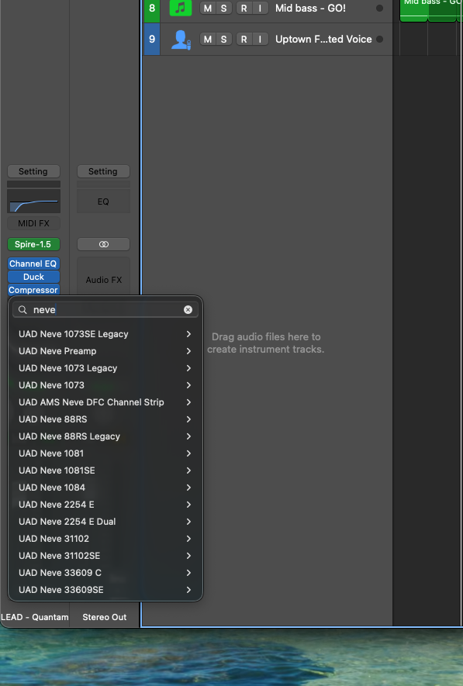The image size is (463, 686).
Task: Record-enable the Uptown F...ted Voice track
Action: click(244, 40)
